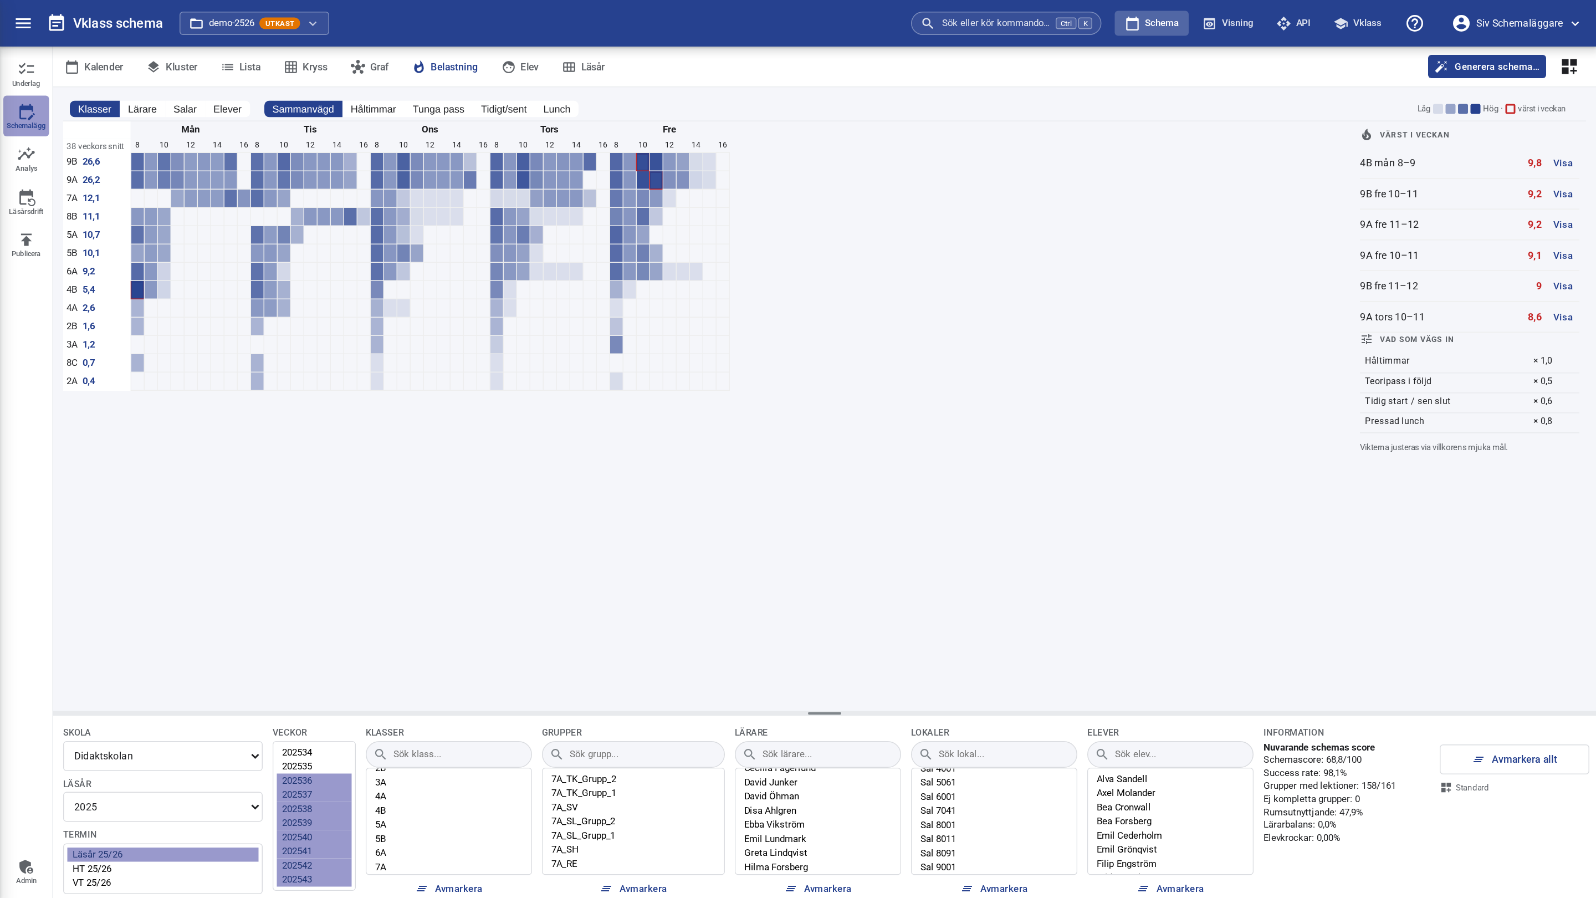Click Visa for 9A tors 10–11
This screenshot has height=898, width=1596.
[1563, 317]
